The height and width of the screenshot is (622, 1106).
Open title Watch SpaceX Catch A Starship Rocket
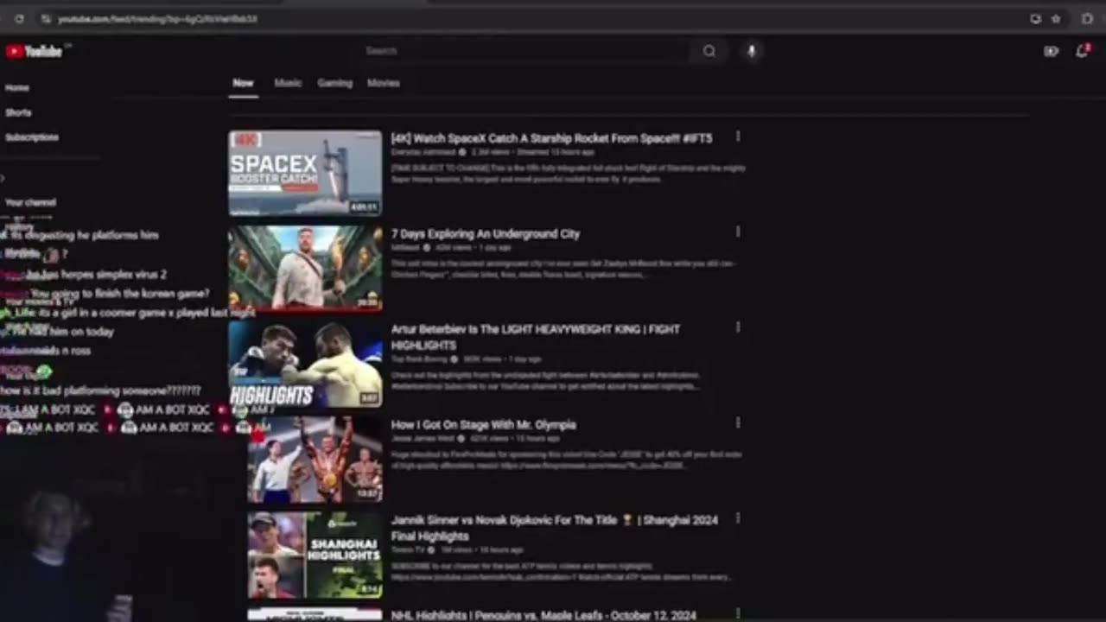tap(551, 138)
